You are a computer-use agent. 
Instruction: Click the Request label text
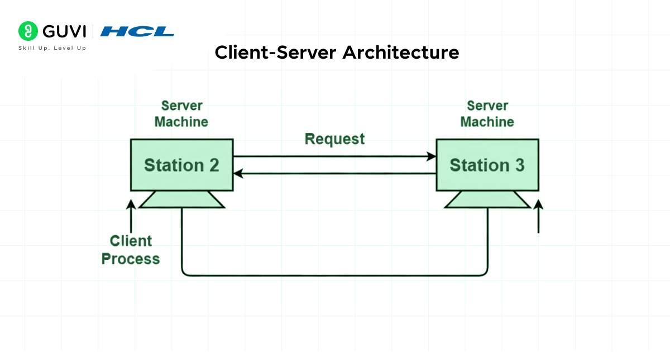pyautogui.click(x=334, y=139)
